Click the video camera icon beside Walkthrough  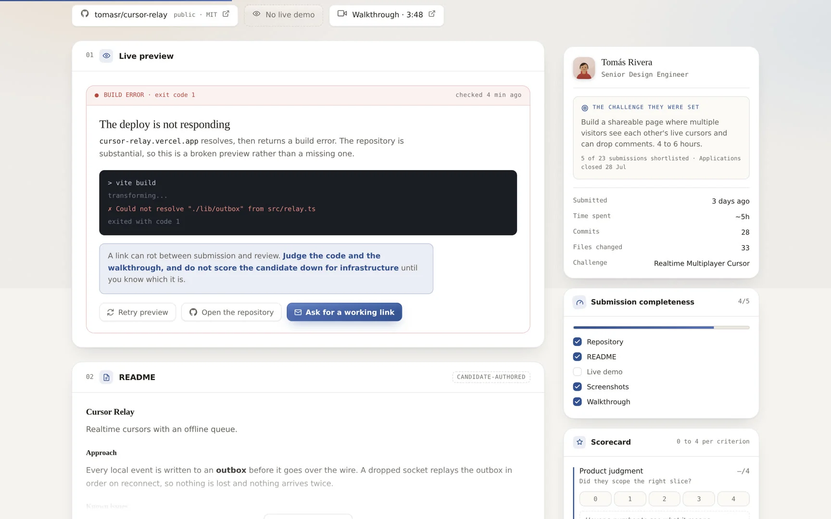pyautogui.click(x=342, y=13)
